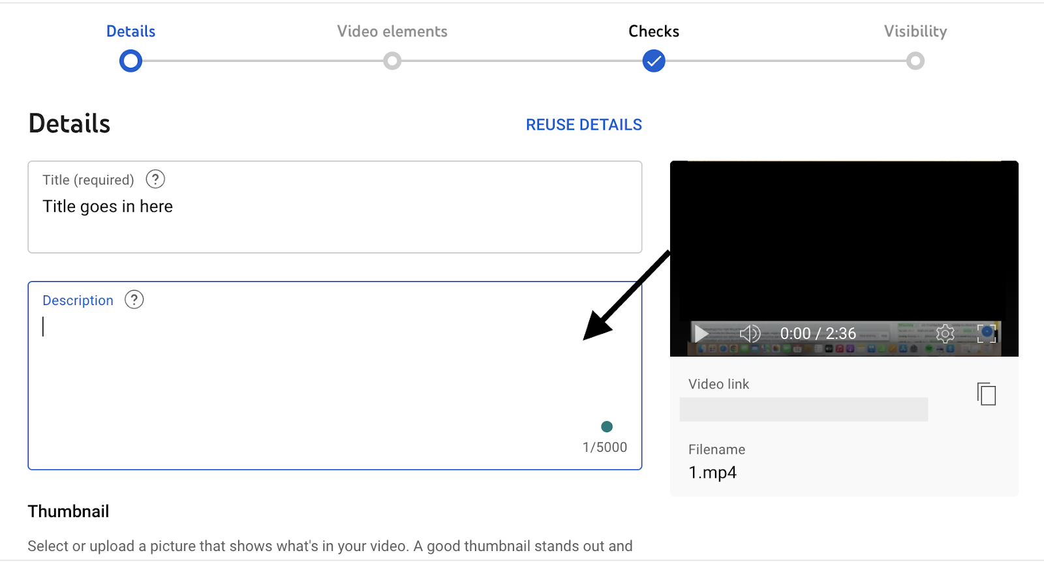Click inside the Description text area
This screenshot has height=562, width=1044.
(x=335, y=376)
